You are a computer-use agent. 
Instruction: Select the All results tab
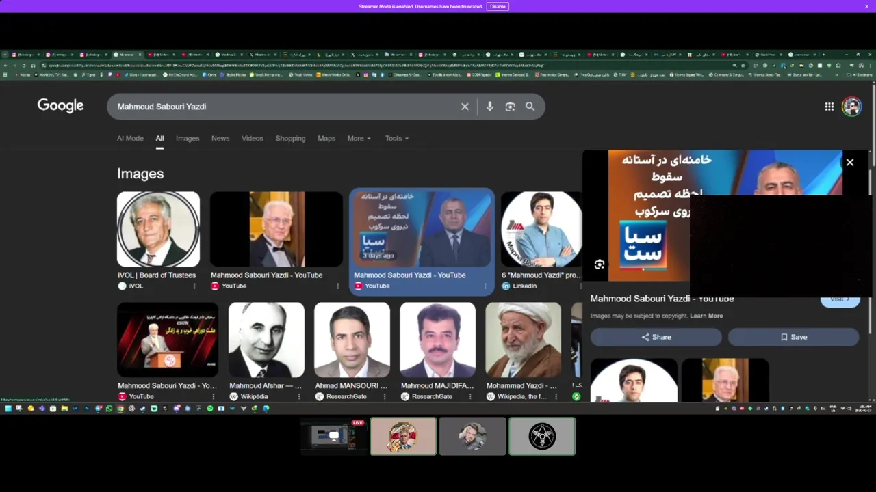[x=159, y=138]
